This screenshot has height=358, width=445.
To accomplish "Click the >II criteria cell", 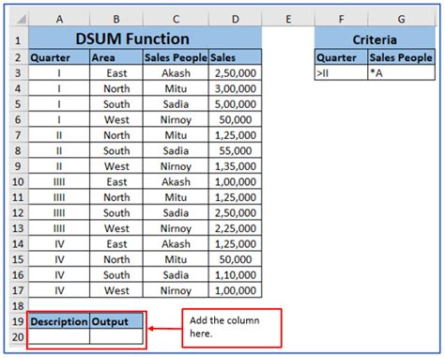I will (x=341, y=73).
